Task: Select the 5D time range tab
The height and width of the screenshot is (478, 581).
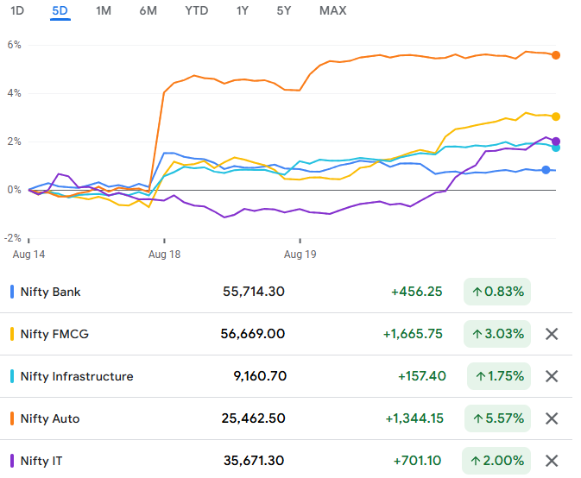Action: [60, 10]
